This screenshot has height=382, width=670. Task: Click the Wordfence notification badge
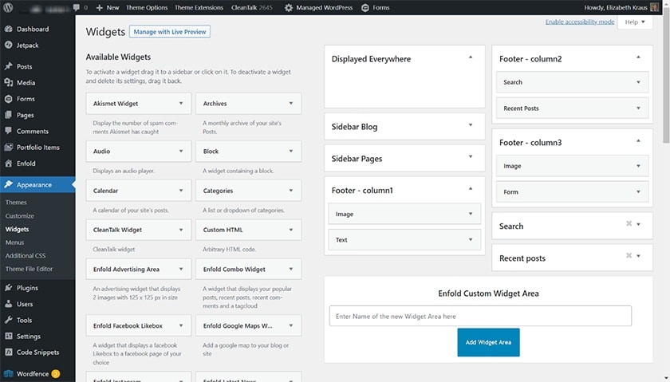click(56, 374)
